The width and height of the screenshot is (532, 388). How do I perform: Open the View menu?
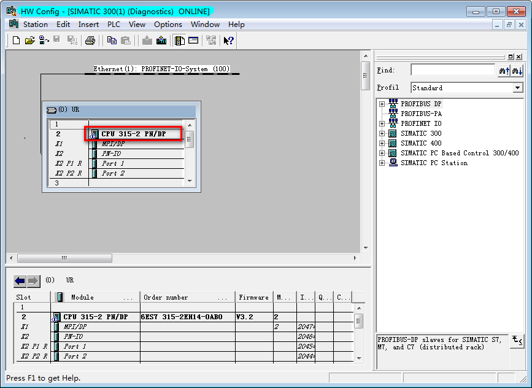click(x=137, y=25)
